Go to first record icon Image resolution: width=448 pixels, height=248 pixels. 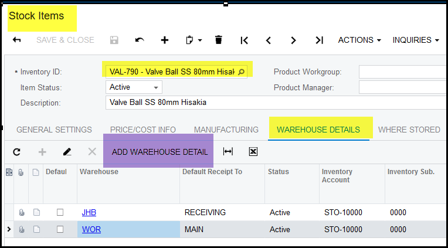click(x=245, y=40)
